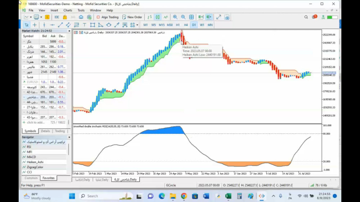
Task: Select the crosshair tool
Action: 35,25
